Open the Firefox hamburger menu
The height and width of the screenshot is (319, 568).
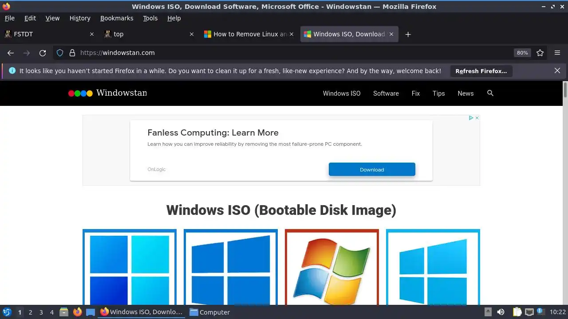(557, 53)
